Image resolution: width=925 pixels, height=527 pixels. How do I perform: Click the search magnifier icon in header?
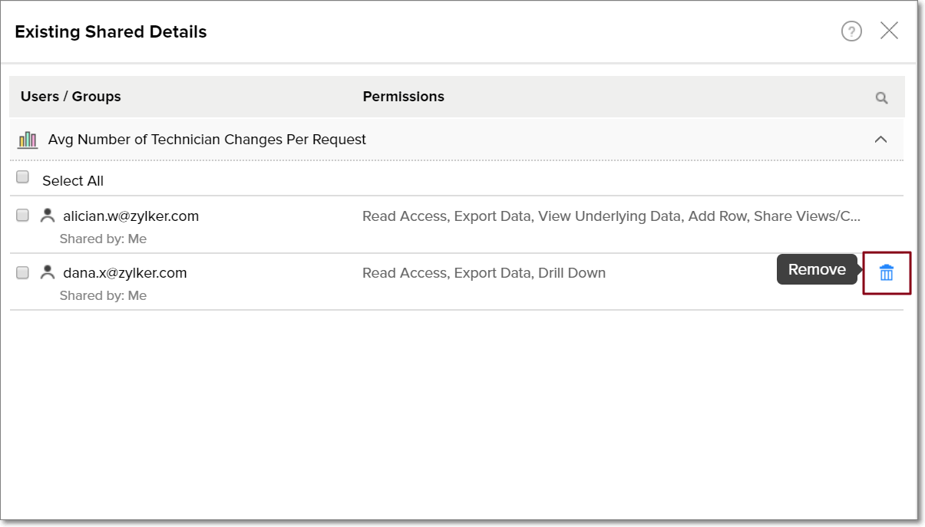(x=881, y=97)
